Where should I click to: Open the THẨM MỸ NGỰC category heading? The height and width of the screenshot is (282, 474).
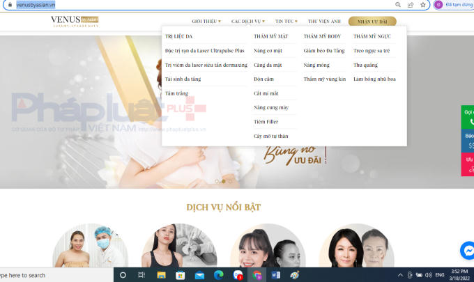(x=372, y=36)
